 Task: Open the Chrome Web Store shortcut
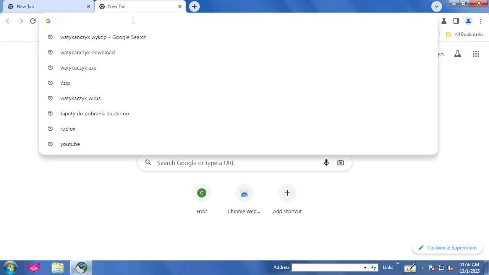(x=244, y=199)
